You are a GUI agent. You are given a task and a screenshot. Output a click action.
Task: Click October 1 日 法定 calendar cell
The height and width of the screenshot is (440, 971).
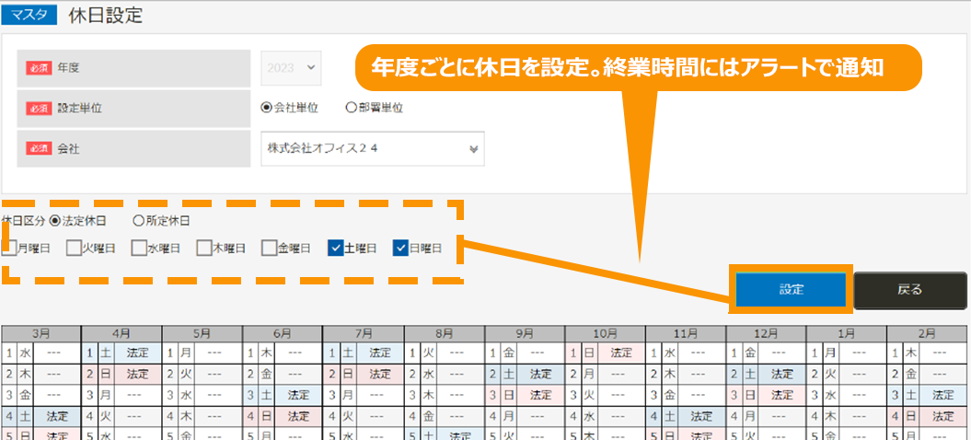pos(605,353)
